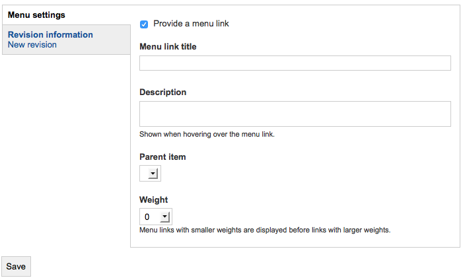Click the 'Provide a menu link' label text
Image resolution: width=463 pixels, height=280 pixels.
click(191, 24)
